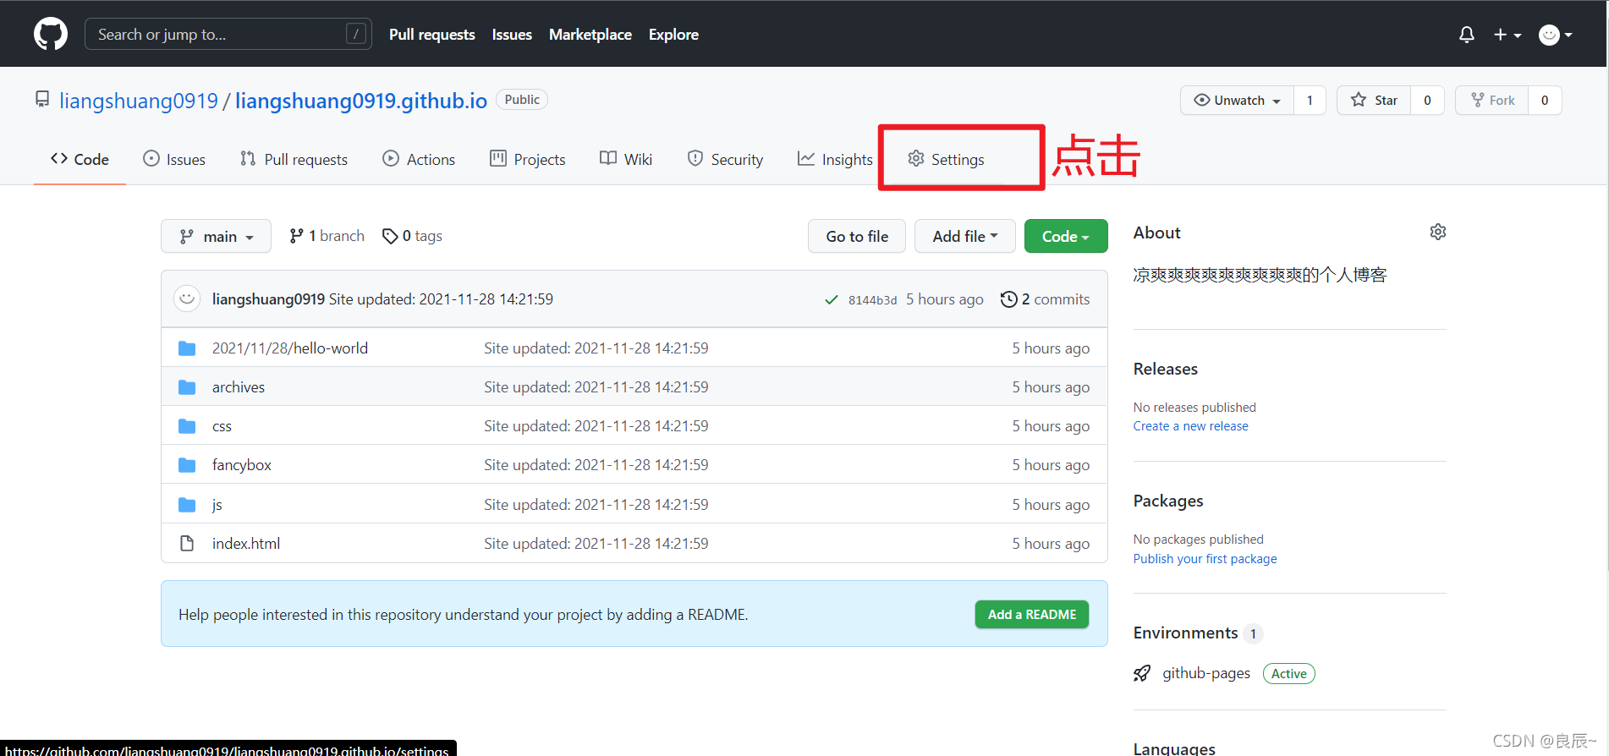Screen dimensions: 1609x756
Task: Switch to the repository Pull requests tab
Action: [x=294, y=159]
